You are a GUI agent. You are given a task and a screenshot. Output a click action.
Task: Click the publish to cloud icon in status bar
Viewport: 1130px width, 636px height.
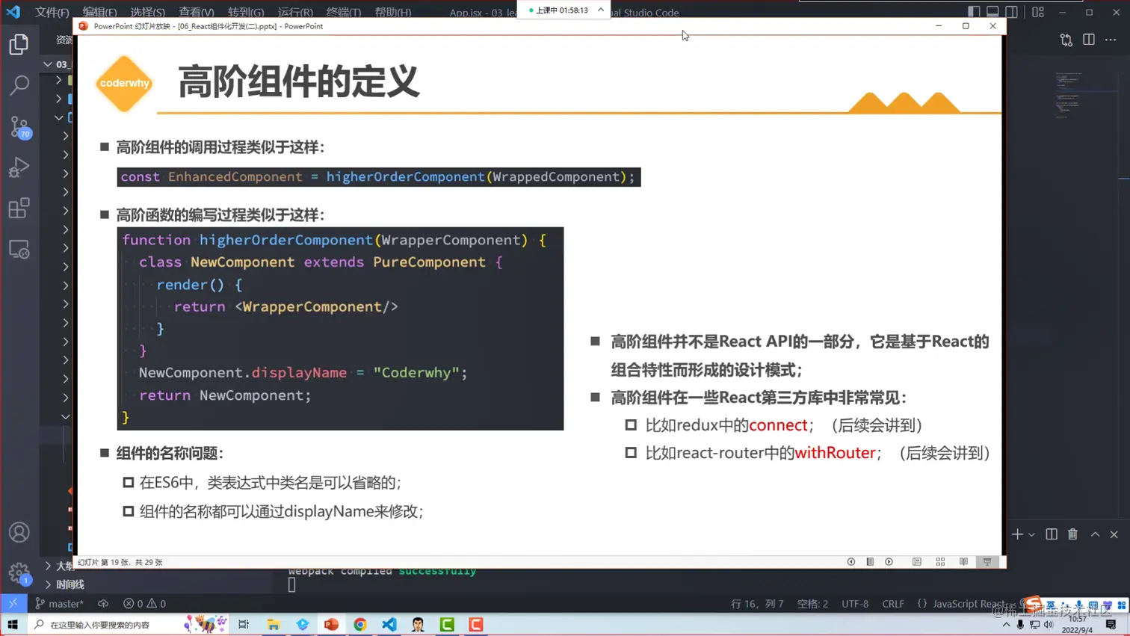103,603
